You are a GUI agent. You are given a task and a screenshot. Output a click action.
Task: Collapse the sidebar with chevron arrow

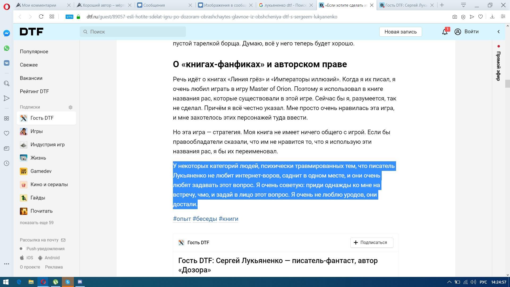(x=498, y=32)
